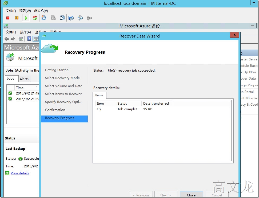Open the 操作(A) menu
Screen dimensions: 259x198
pos(25,32)
